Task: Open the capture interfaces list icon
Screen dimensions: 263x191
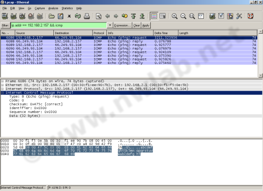Action: pyautogui.click(x=5, y=16)
